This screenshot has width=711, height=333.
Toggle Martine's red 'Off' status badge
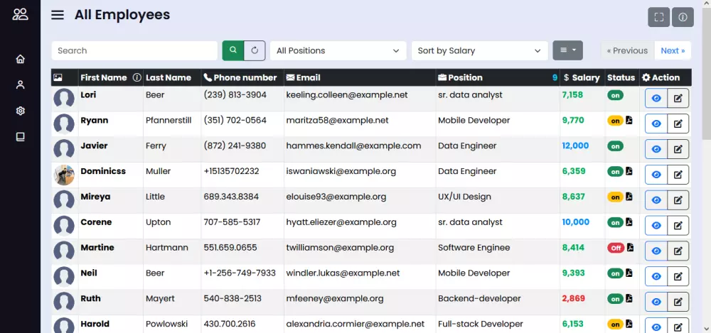coord(615,248)
